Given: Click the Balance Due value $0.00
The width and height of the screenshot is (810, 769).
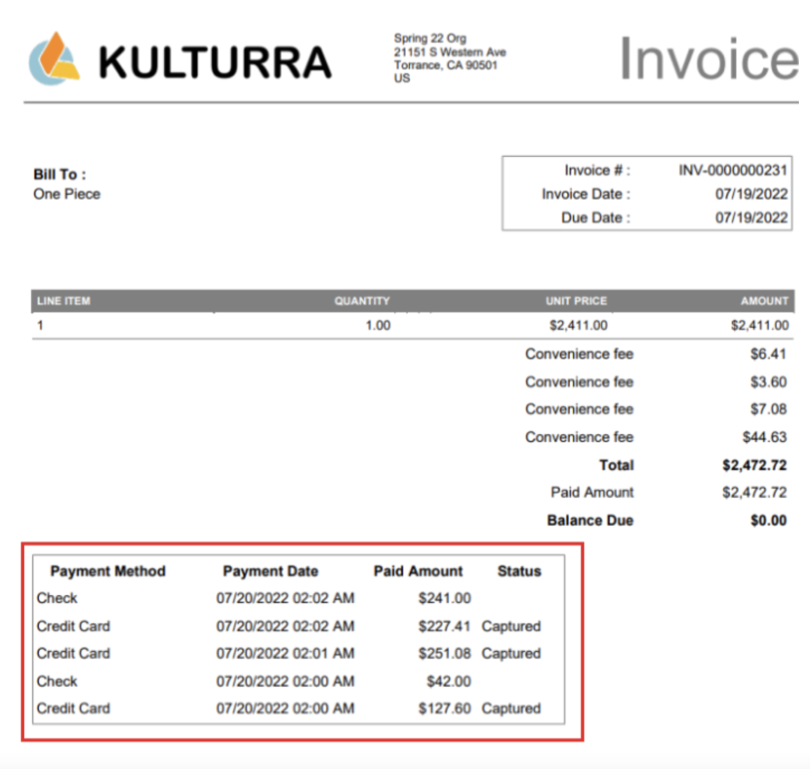Looking at the screenshot, I should point(769,521).
